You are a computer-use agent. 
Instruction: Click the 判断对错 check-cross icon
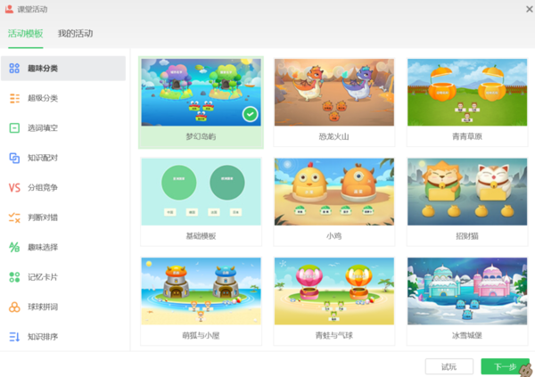[x=14, y=217]
